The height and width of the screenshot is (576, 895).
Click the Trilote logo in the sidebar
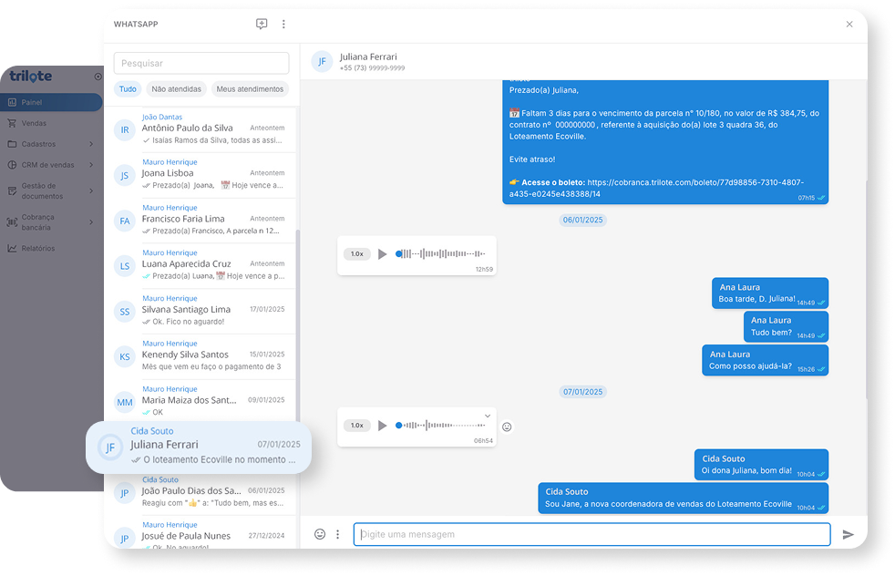[x=31, y=76]
